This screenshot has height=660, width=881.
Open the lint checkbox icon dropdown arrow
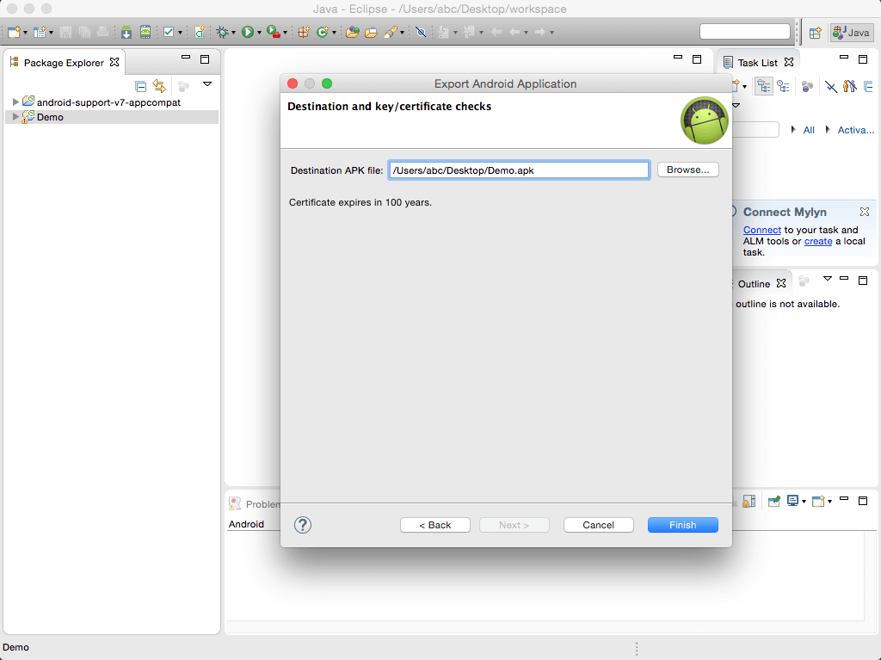tap(180, 33)
